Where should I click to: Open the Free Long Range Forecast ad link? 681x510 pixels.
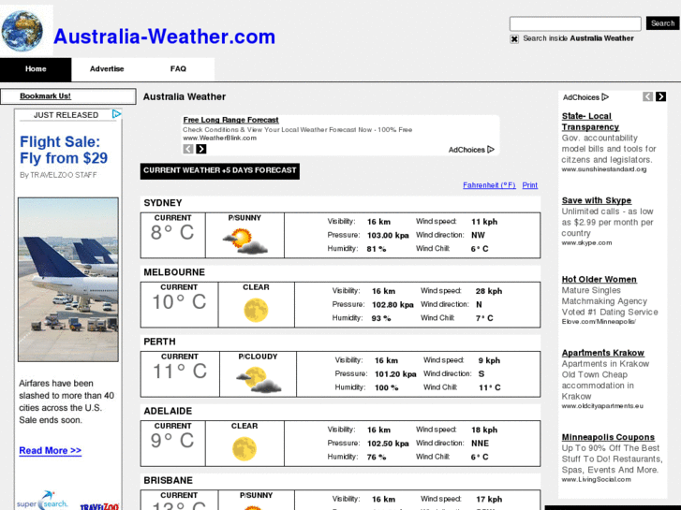[230, 120]
